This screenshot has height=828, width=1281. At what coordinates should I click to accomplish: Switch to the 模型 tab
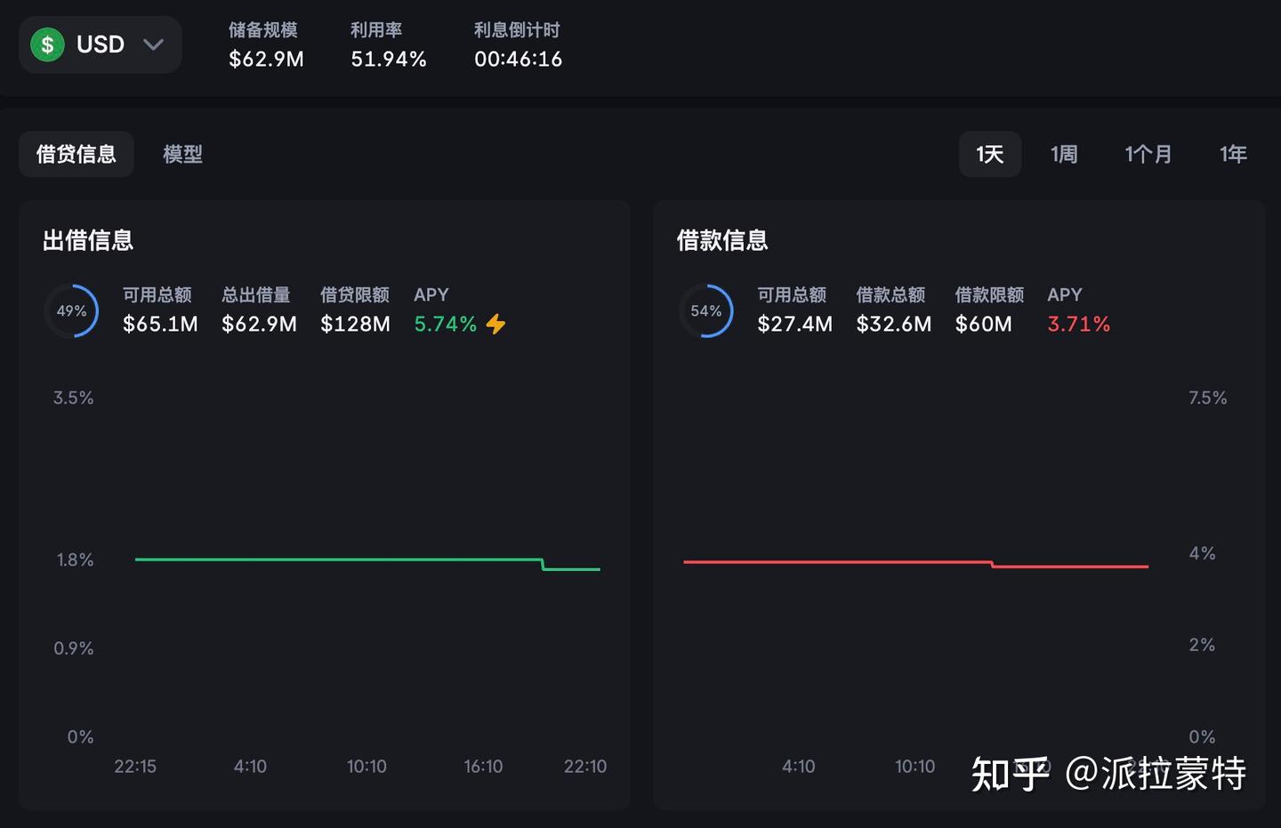[182, 154]
